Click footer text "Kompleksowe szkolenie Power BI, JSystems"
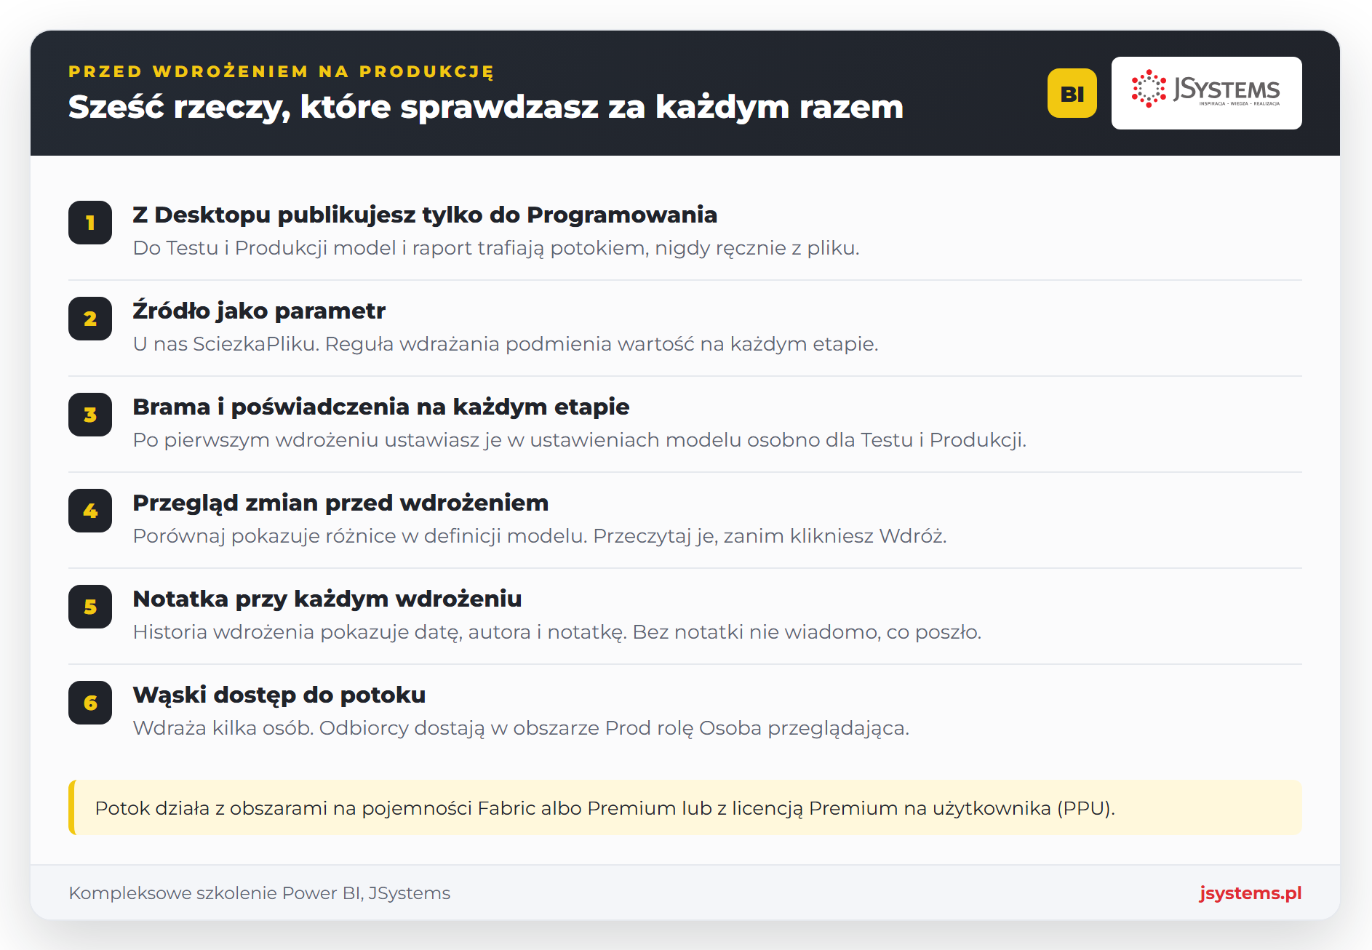 pos(260,893)
